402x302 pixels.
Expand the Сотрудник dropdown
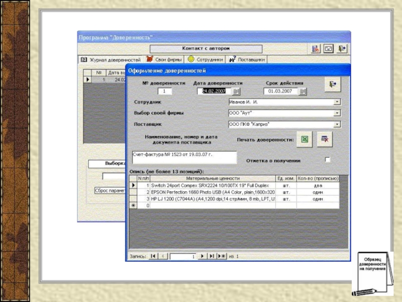(337, 102)
